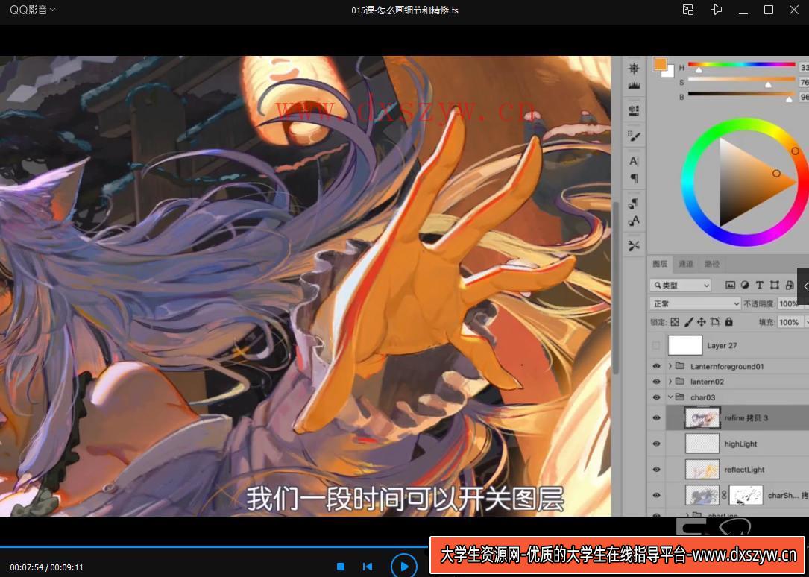The image size is (809, 577).
Task: Hide the char03 group
Action: click(x=656, y=397)
